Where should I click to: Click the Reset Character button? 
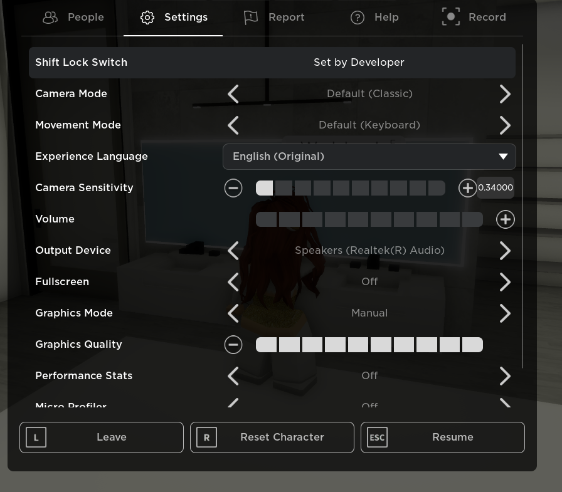pos(272,437)
